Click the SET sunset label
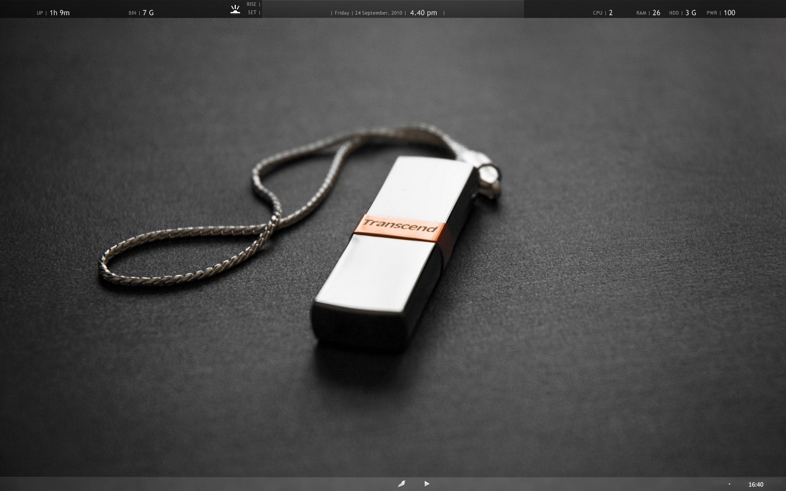 pyautogui.click(x=252, y=12)
